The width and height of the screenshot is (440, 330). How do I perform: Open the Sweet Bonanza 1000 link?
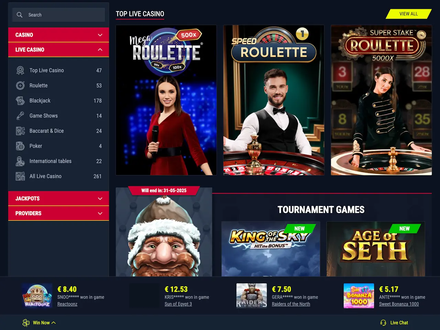click(x=399, y=304)
